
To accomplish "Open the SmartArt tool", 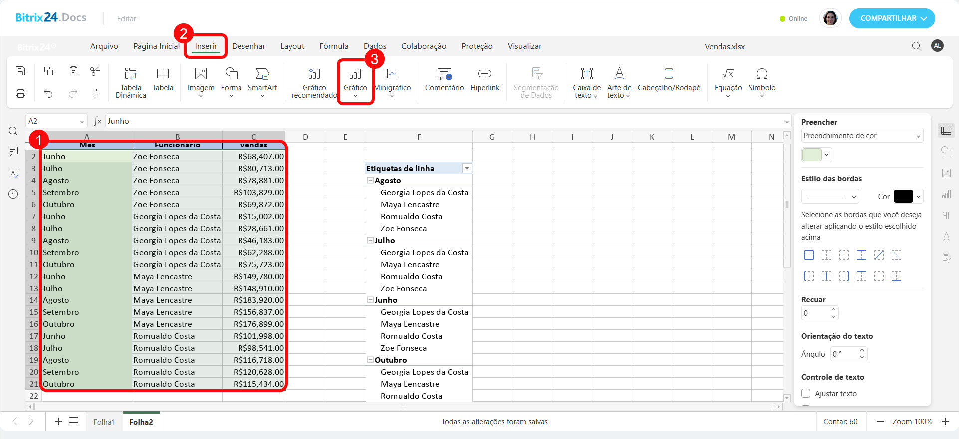I will click(x=262, y=74).
